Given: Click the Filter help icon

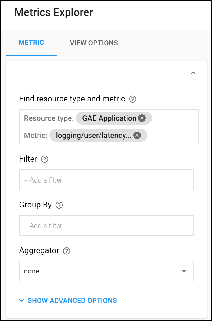Looking at the screenshot, I should click(x=45, y=159).
